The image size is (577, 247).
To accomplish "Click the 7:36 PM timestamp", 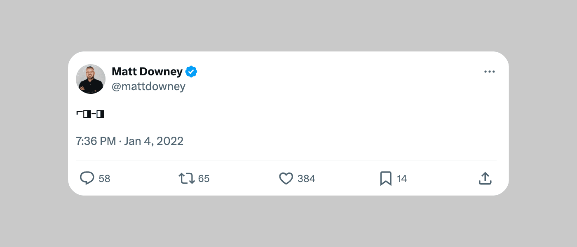I will 96,141.
